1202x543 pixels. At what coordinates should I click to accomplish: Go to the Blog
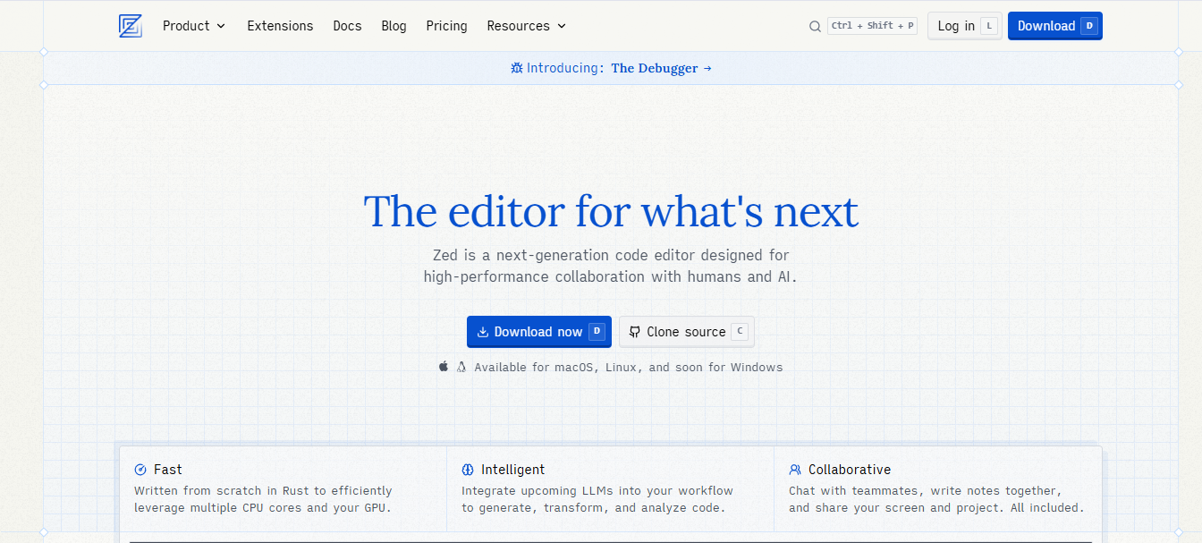click(x=394, y=26)
